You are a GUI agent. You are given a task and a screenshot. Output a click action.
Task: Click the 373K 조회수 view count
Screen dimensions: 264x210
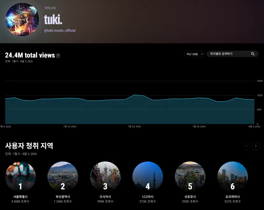tap(148, 201)
